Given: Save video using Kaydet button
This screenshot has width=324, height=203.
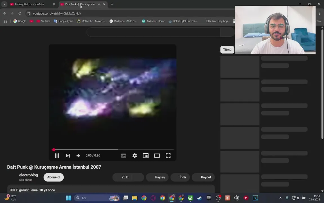Looking at the screenshot, I should (203, 177).
